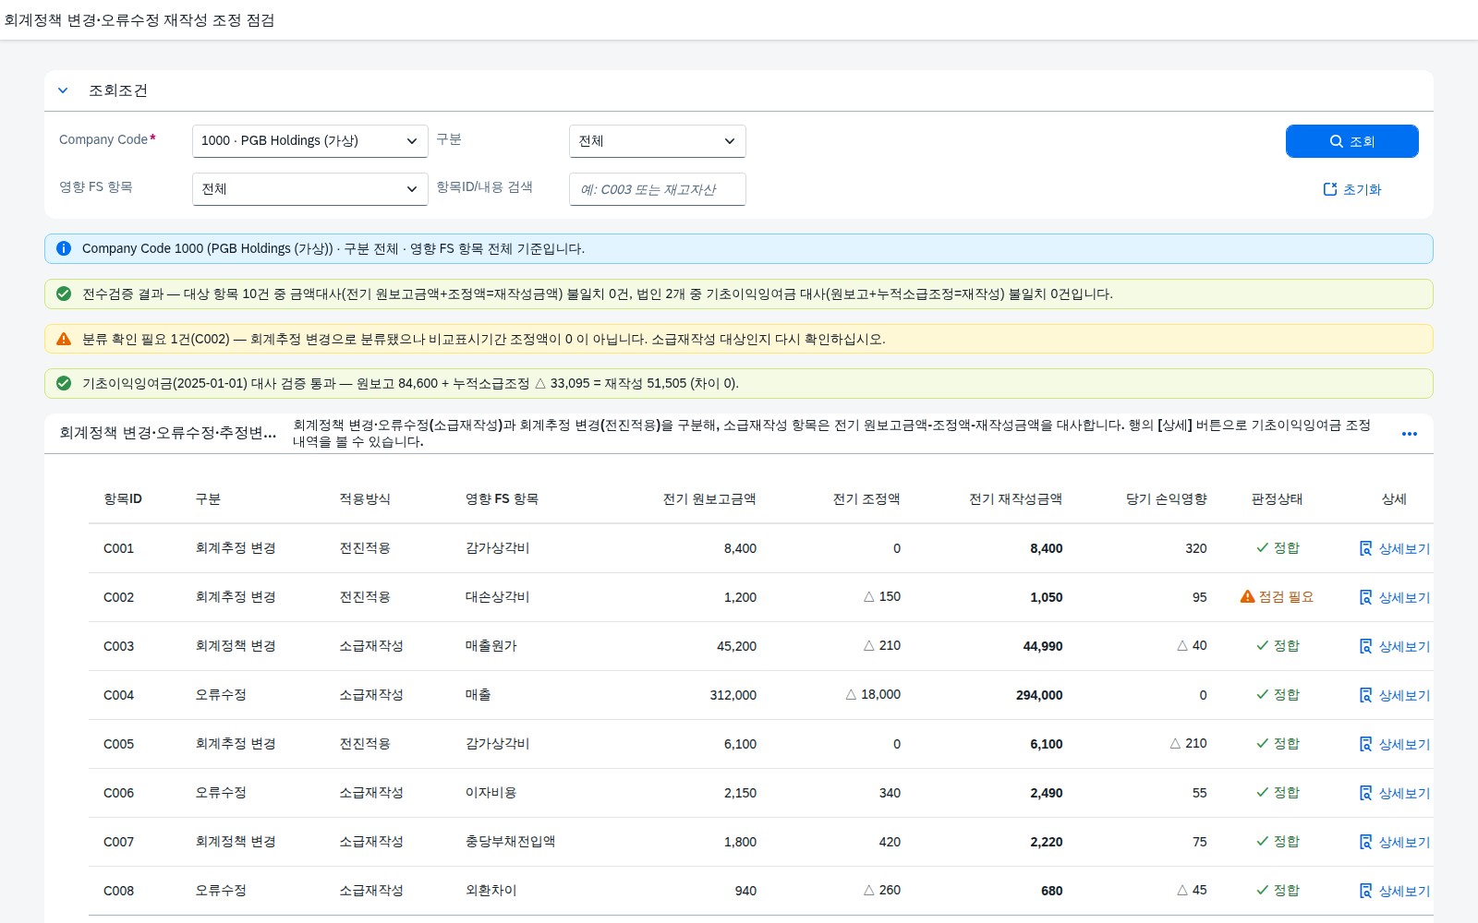Click the 정합 check status in row C004

1278,695
